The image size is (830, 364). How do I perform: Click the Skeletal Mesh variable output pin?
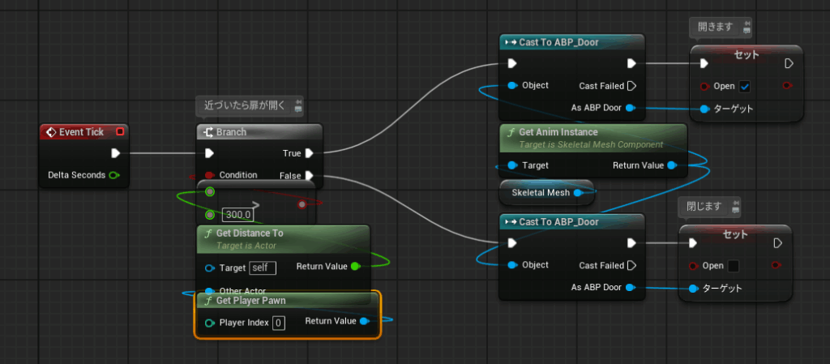click(x=578, y=193)
